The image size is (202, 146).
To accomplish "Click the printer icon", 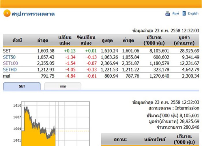I will 168,13.
